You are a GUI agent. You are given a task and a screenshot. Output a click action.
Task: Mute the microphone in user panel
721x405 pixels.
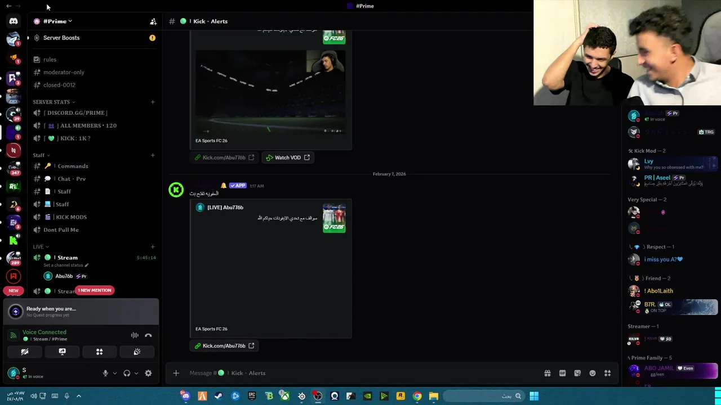pyautogui.click(x=105, y=373)
